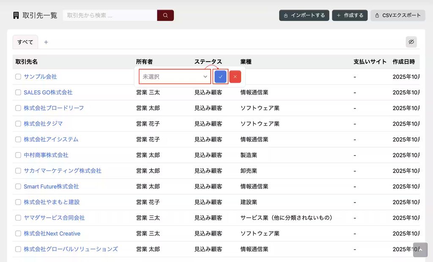This screenshot has height=262, width=433.
Task: Open ヤマダサービス合同会社 link
Action: [x=54, y=218]
